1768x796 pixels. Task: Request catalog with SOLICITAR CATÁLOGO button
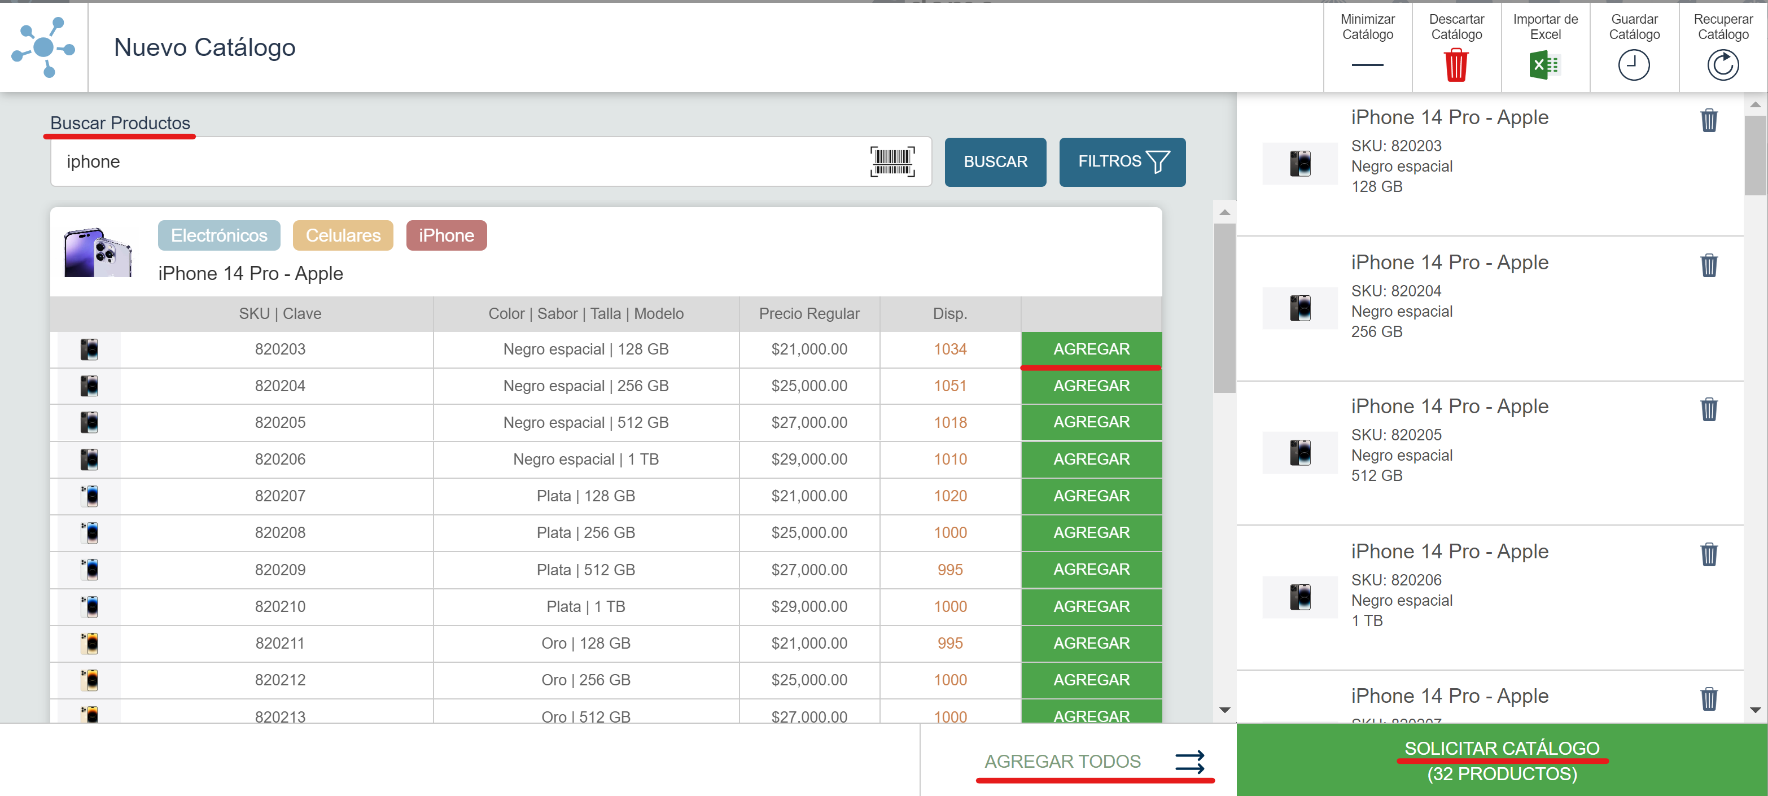click(1502, 760)
